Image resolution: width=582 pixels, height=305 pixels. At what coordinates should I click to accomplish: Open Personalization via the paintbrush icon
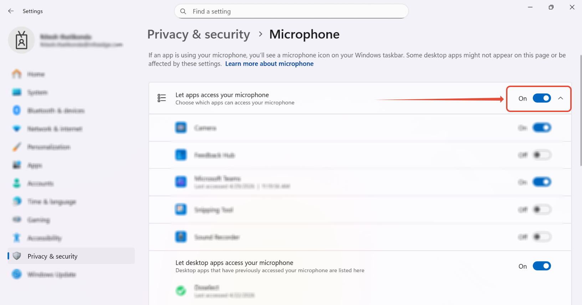click(x=17, y=147)
